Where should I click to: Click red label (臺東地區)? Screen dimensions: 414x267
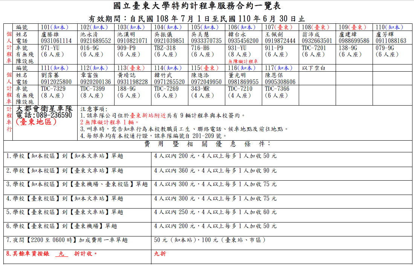click(x=36, y=122)
